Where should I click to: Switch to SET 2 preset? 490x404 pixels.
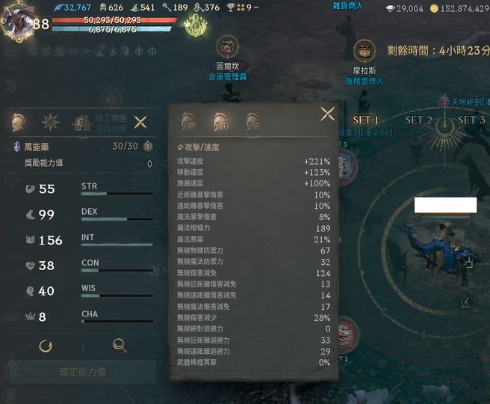(418, 120)
